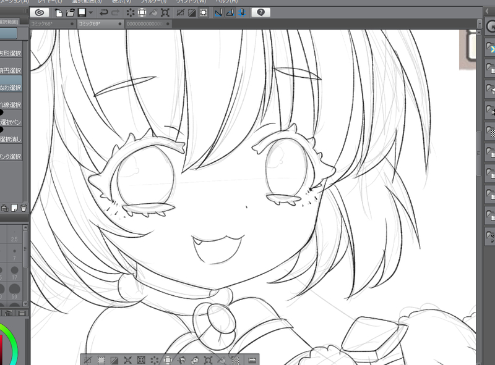Click the Clear (dotted circle) toolbar icon
Viewport: 495px width, 365px height.
[131, 12]
